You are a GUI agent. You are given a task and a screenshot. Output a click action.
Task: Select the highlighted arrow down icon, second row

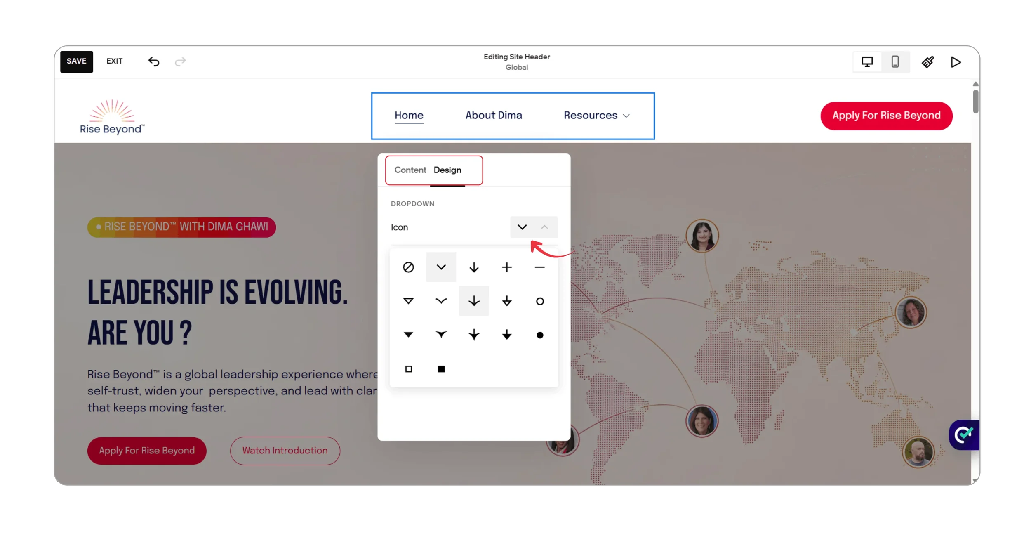pyautogui.click(x=474, y=301)
